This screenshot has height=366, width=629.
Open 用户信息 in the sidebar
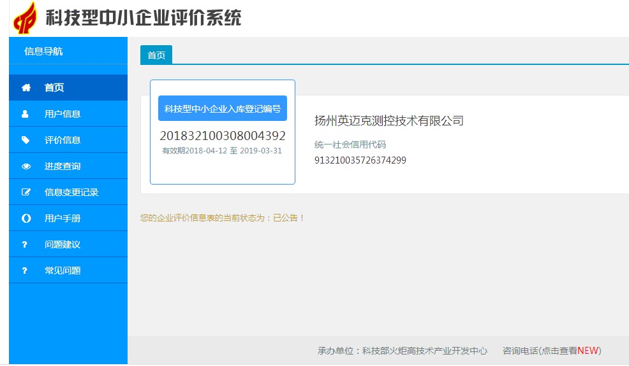pyautogui.click(x=63, y=114)
